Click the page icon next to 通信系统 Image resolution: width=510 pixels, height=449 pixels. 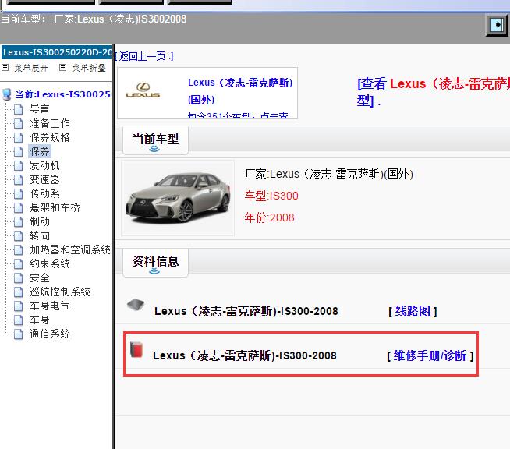tap(19, 334)
